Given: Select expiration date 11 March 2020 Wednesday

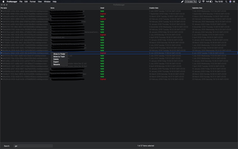Looking at the screenshot, I should 210,16.
